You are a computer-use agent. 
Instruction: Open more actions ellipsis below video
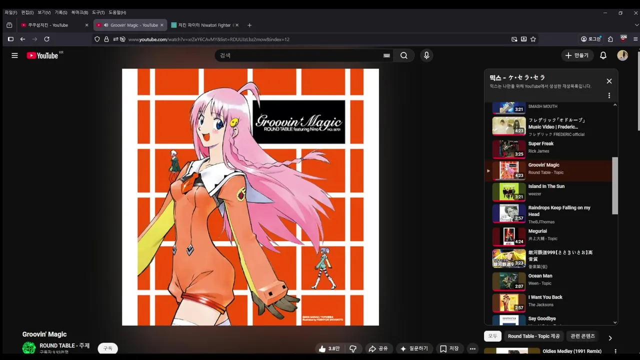(472, 348)
